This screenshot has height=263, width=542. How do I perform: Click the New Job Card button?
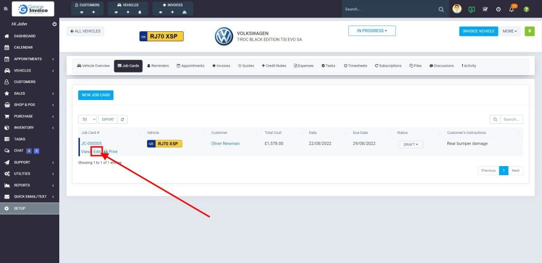click(96, 95)
